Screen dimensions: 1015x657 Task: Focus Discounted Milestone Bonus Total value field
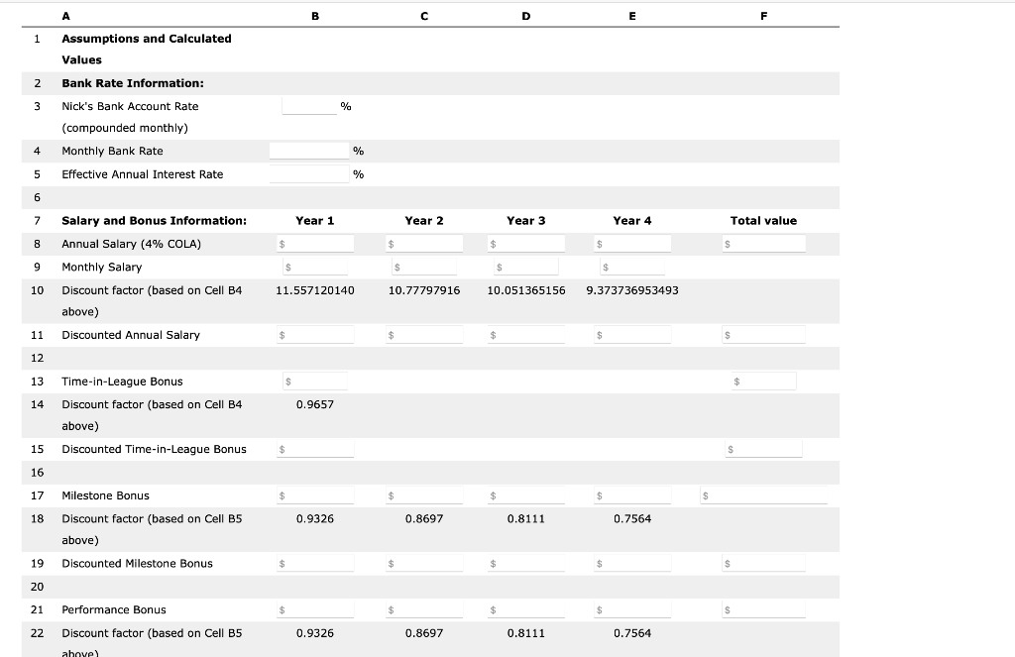tap(764, 563)
